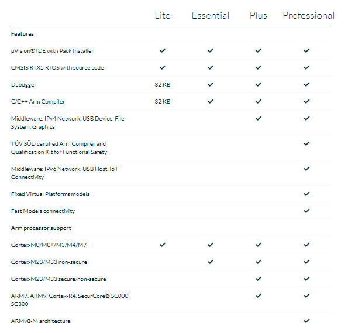Click Plus checkmark for ARM7, ARM9, Cortex-R4 row

tap(259, 296)
